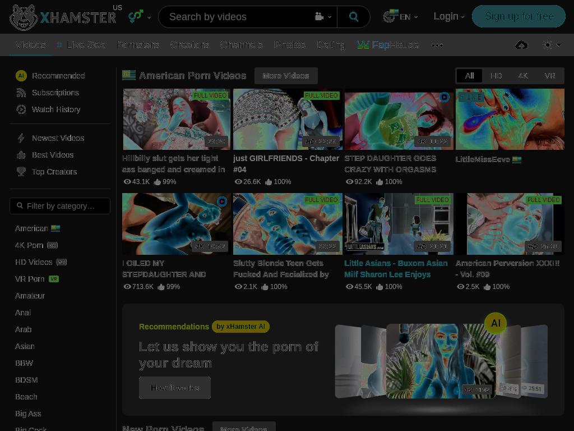Select the Asian category

coord(25,347)
